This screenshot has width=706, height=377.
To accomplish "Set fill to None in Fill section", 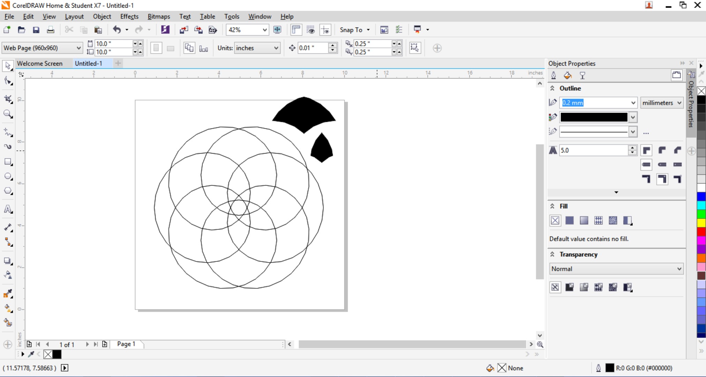I will tap(555, 220).
